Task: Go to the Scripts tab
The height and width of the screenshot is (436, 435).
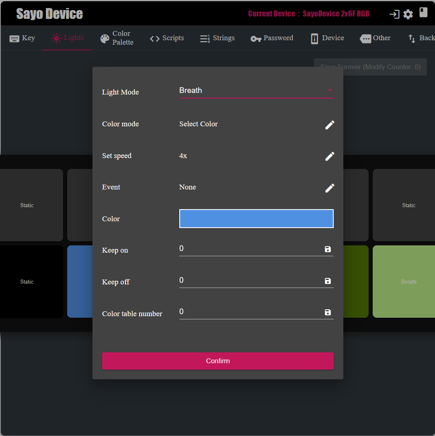Action: [x=166, y=38]
